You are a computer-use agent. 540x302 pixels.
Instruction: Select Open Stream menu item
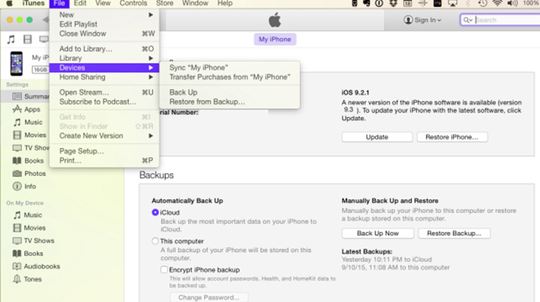pos(104,92)
